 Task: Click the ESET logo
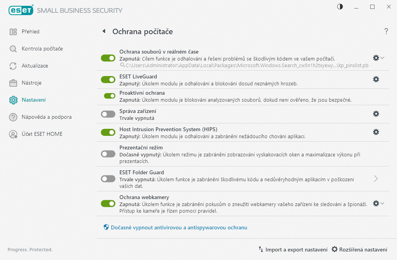pos(21,10)
